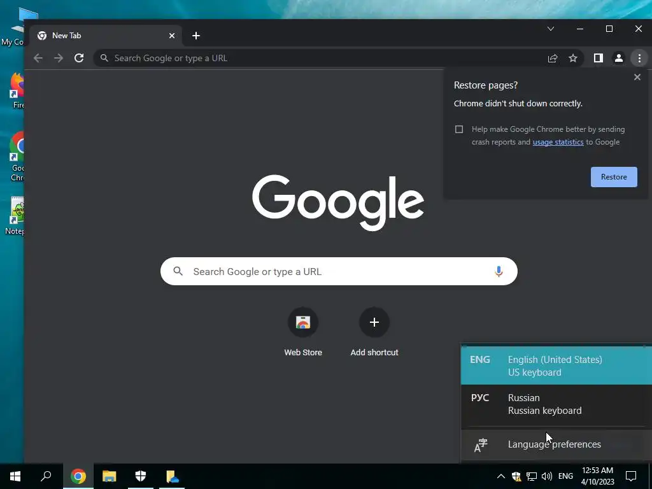Click the folder with cloud taskbar icon
Screen dimensions: 652x489
coord(172,476)
